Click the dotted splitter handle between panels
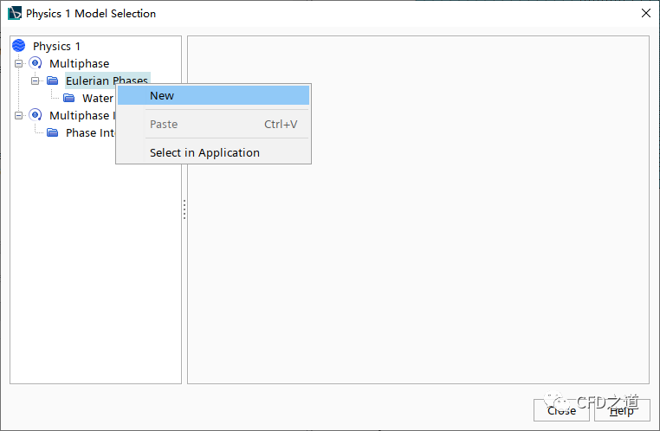Screen dimensions: 660x431 click(x=184, y=209)
